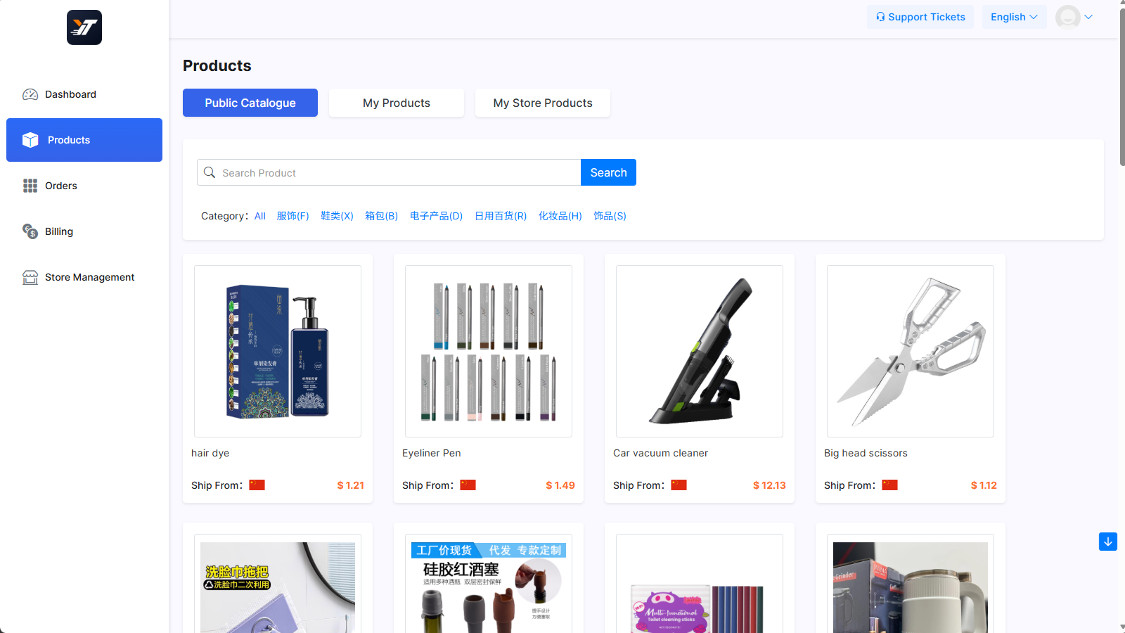The height and width of the screenshot is (633, 1125).
Task: Click the Store Management shop icon
Action: tap(30, 277)
